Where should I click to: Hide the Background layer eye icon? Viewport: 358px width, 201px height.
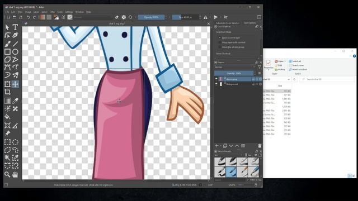click(x=216, y=84)
